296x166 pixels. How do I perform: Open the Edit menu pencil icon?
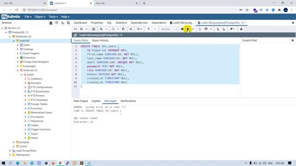coord(139,29)
